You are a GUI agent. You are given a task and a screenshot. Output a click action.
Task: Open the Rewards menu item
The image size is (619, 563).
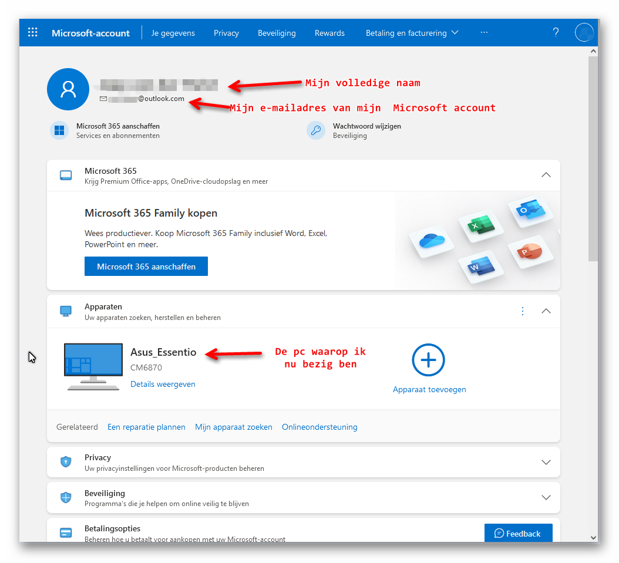[329, 33]
